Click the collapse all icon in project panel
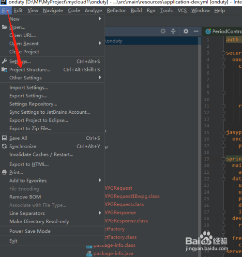This screenshot has width=242, height=257. click(173, 31)
